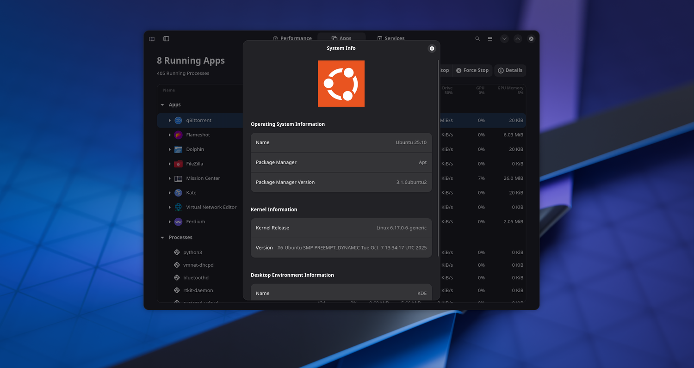Switch to the Services tab
The image size is (694, 368).
pos(391,38)
